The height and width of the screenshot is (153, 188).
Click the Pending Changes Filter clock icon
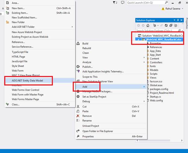pos(155,25)
